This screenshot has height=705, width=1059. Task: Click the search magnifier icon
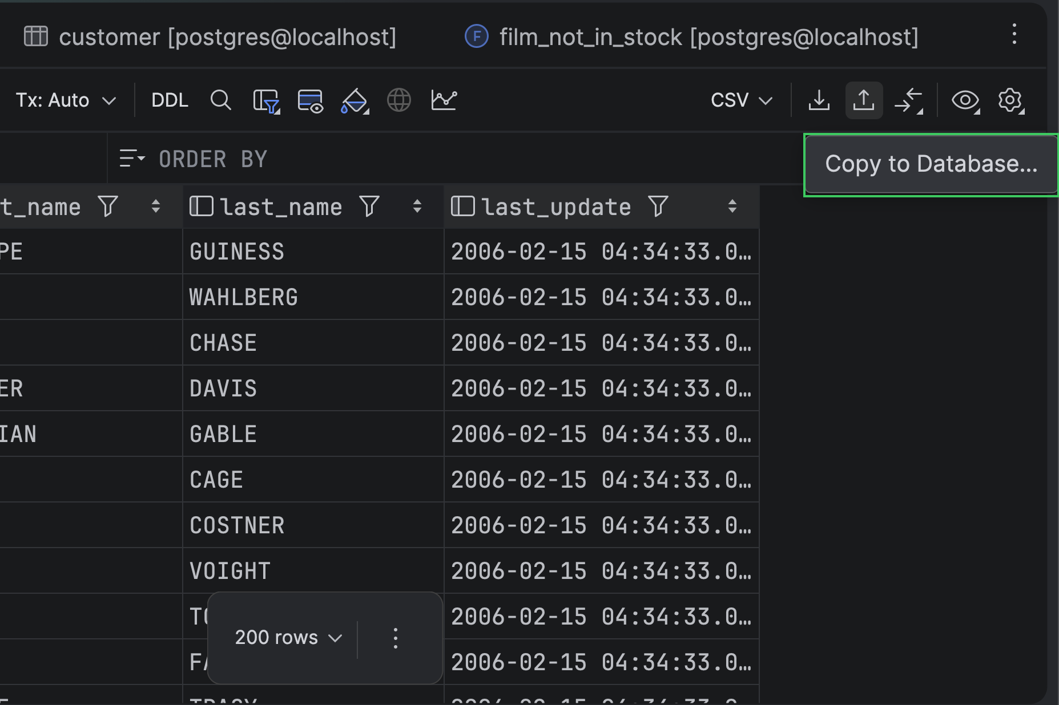(220, 100)
